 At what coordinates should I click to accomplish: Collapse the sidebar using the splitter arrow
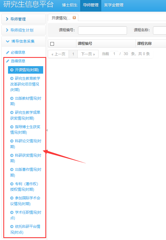click(47, 130)
